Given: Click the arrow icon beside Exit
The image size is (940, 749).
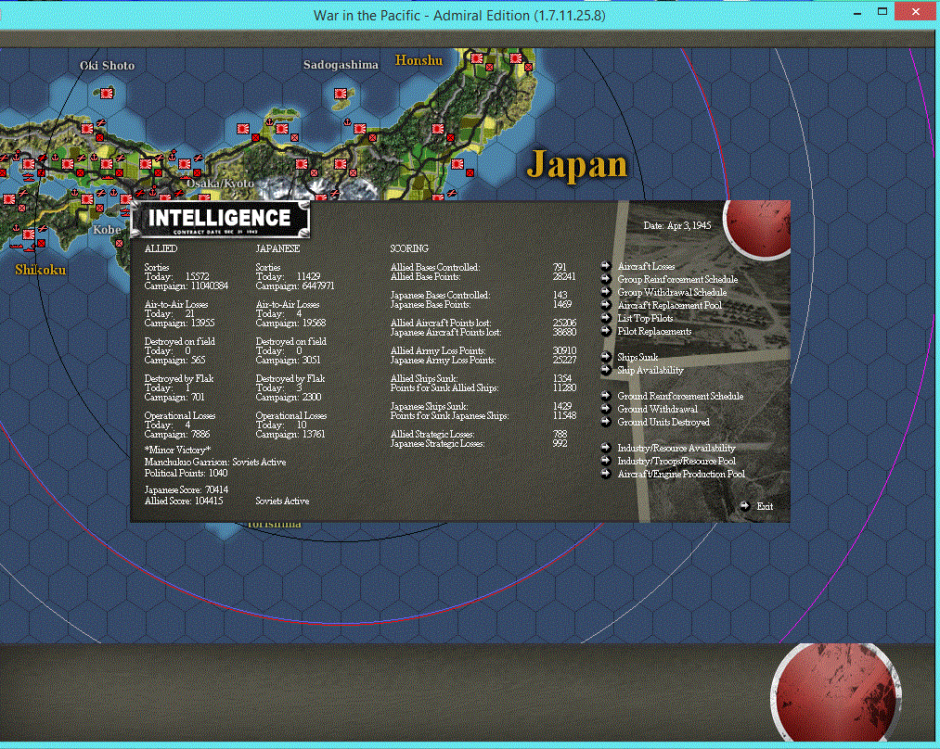Looking at the screenshot, I should pyautogui.click(x=744, y=506).
